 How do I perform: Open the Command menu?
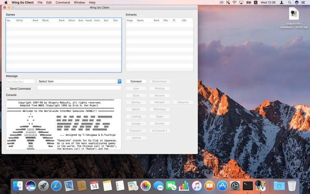point(63,3)
